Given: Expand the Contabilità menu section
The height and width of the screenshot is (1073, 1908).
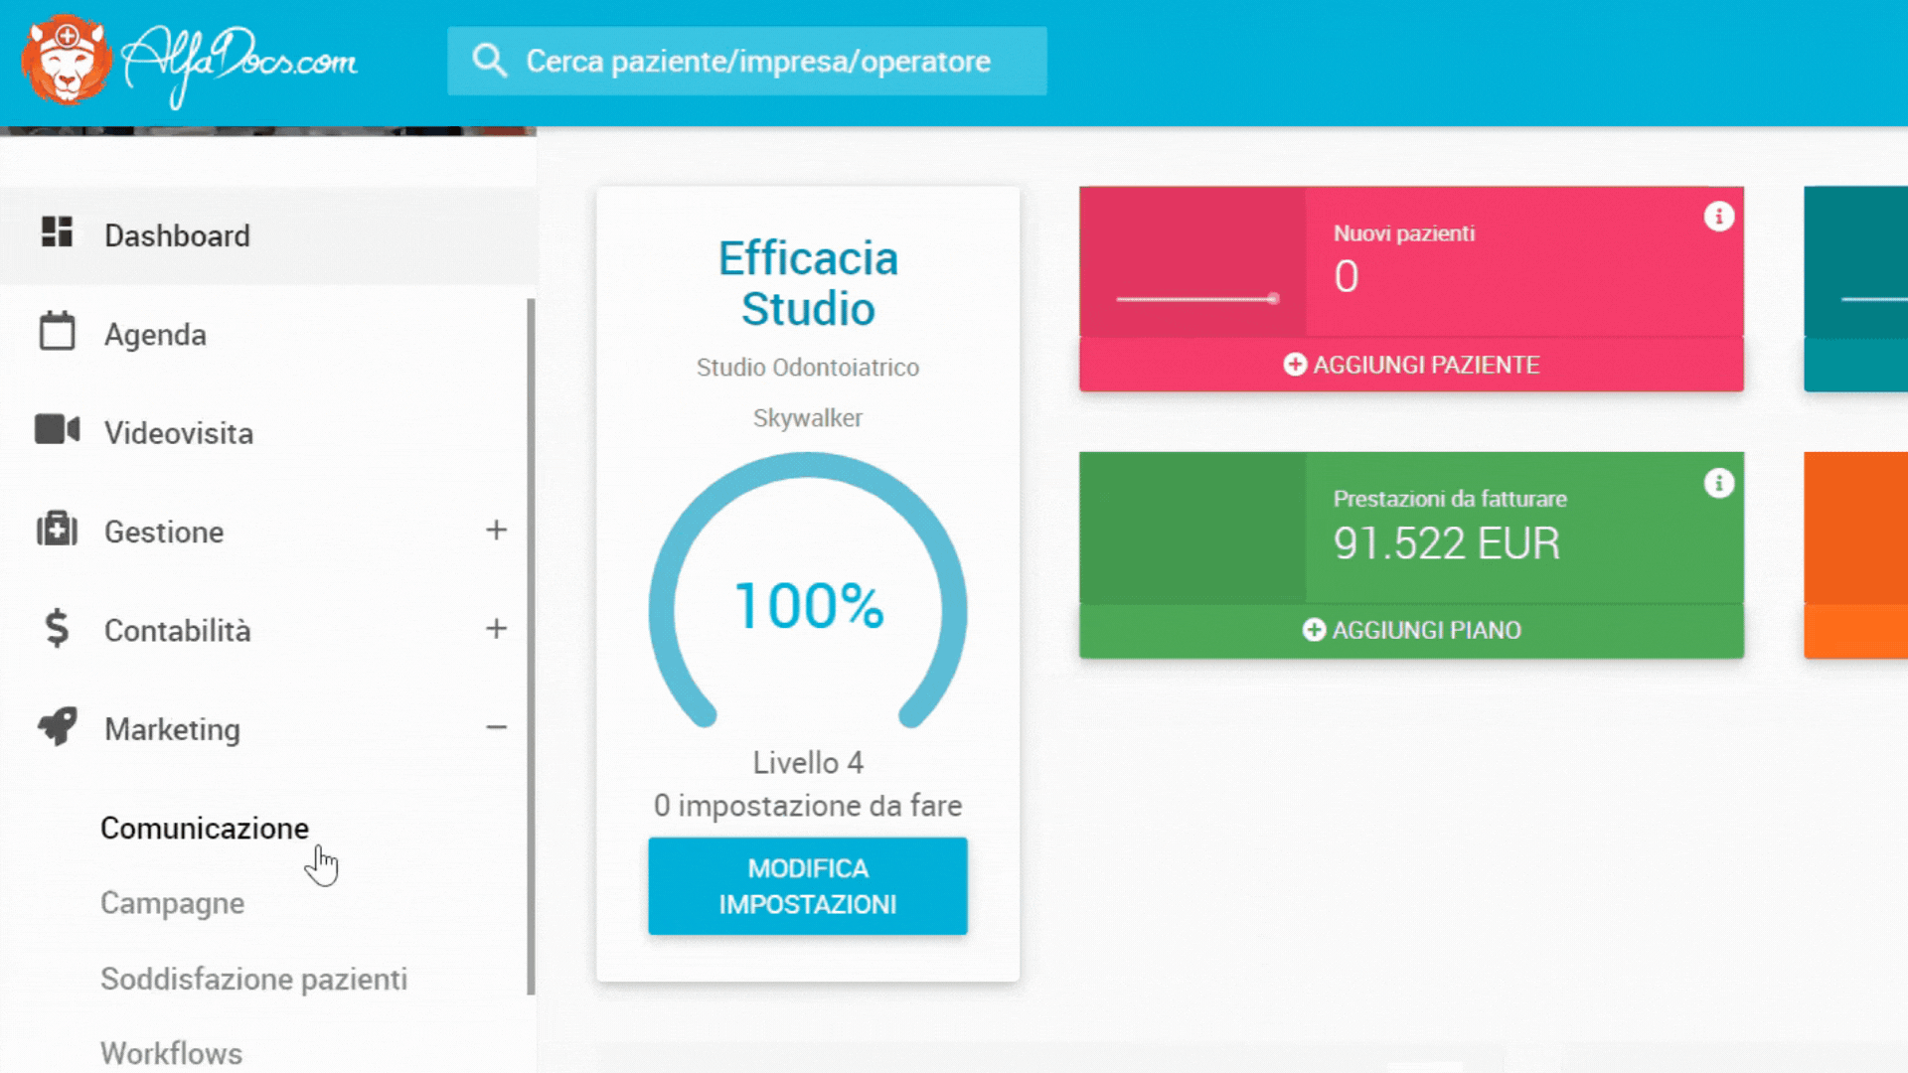Looking at the screenshot, I should pos(496,628).
